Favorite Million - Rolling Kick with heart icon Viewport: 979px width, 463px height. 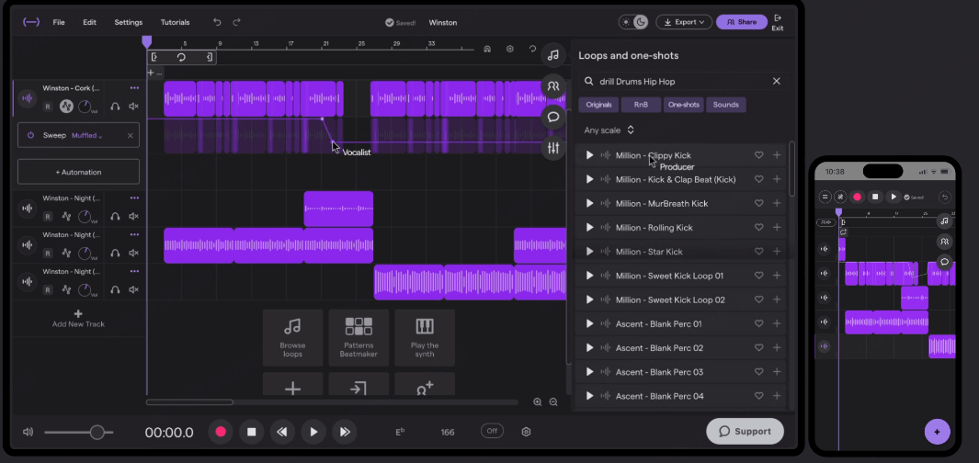[x=758, y=227]
